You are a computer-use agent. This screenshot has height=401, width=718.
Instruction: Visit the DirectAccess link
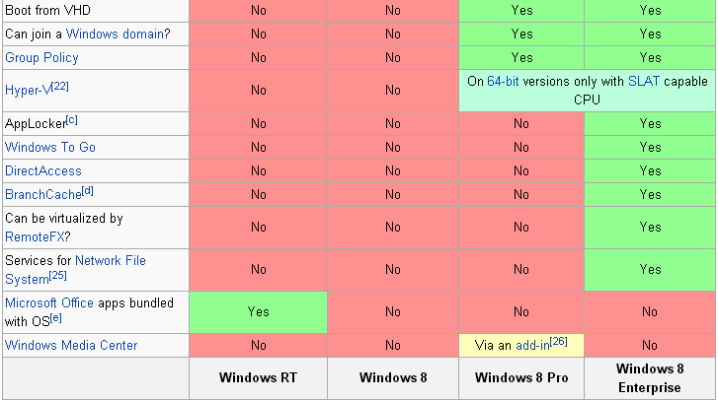point(43,170)
